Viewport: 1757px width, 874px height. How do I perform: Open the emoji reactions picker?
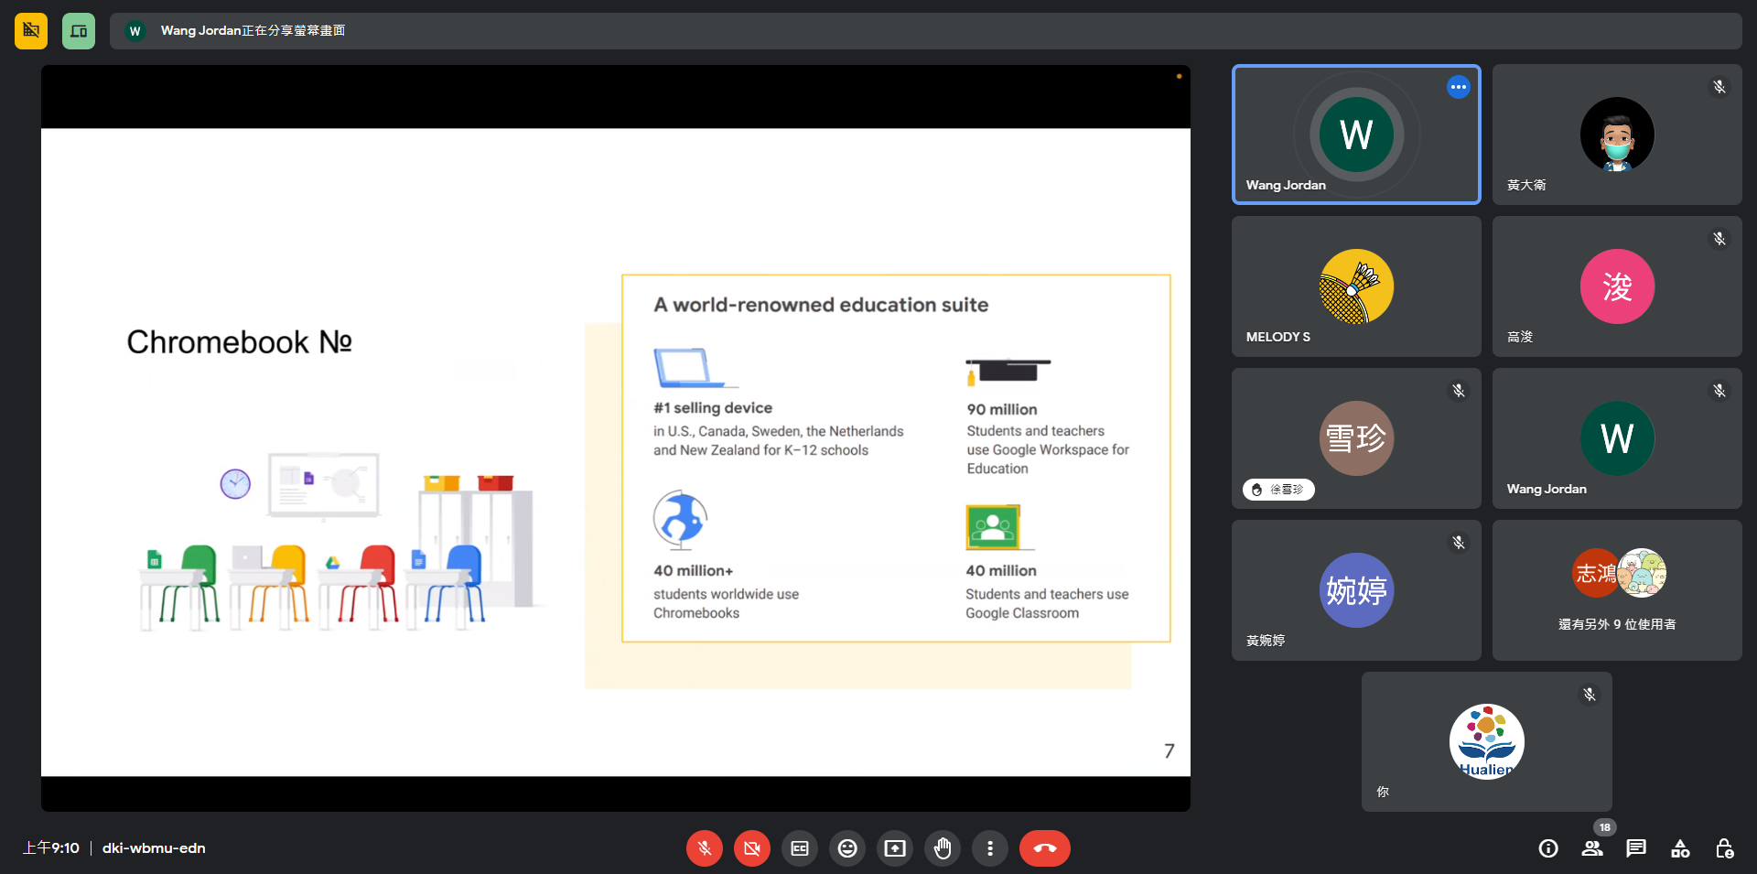coord(847,848)
